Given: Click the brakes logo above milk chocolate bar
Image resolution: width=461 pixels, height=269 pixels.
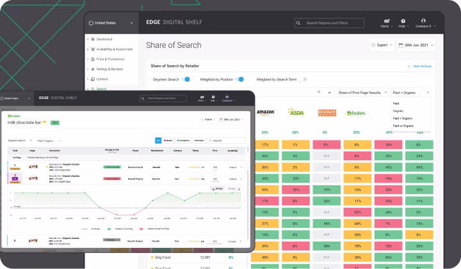Looking at the screenshot, I should coord(14,116).
